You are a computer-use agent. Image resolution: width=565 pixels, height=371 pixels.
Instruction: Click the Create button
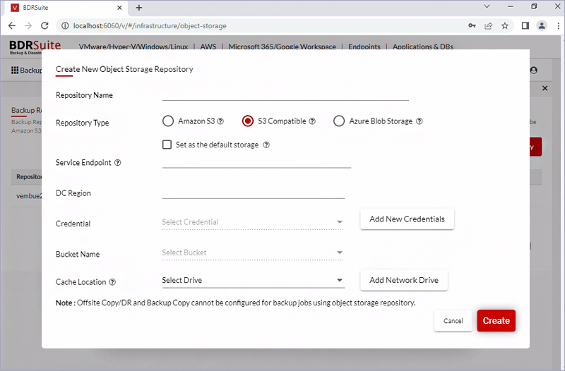(496, 321)
